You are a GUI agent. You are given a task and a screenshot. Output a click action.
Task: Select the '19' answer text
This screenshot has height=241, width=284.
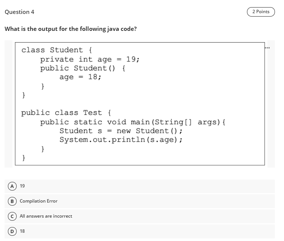point(22,186)
